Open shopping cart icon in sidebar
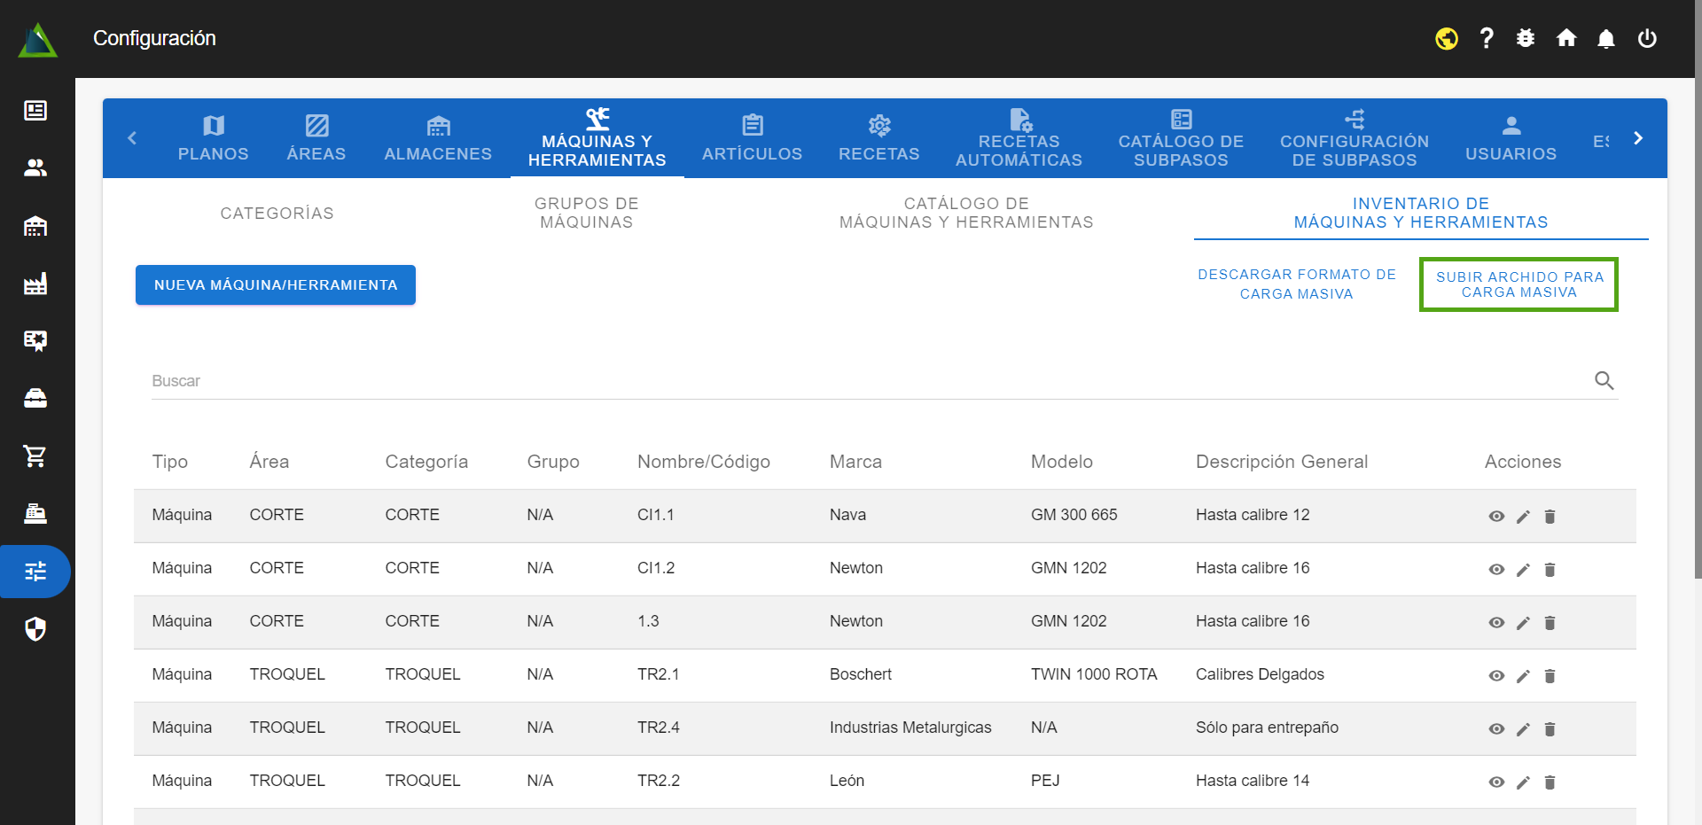 coord(35,456)
